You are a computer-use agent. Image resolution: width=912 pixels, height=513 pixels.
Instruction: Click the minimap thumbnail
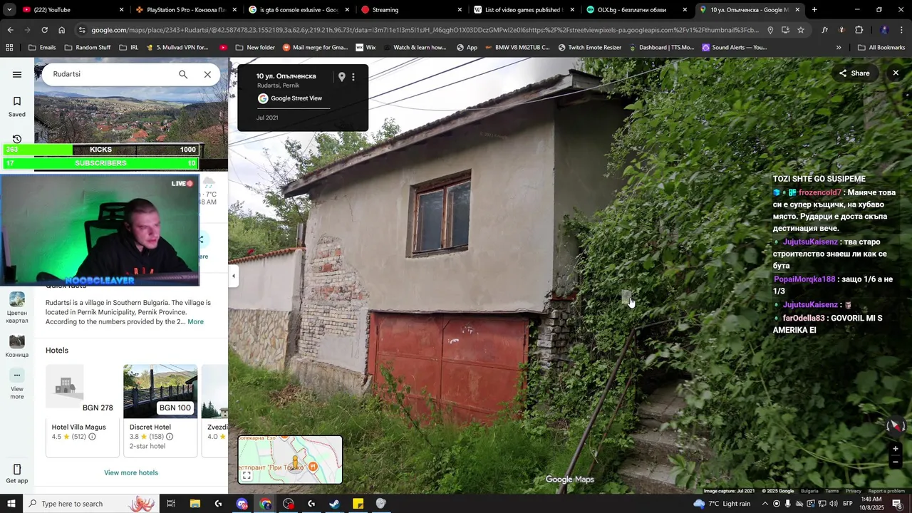(290, 460)
